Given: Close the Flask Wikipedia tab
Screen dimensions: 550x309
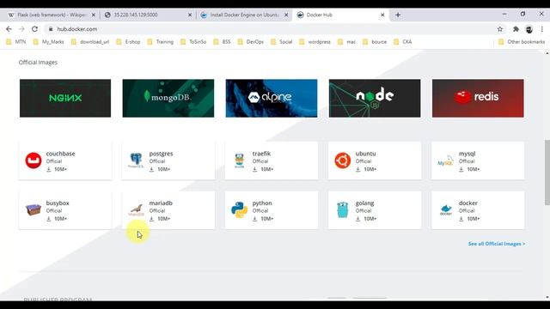Looking at the screenshot, I should point(94,15).
